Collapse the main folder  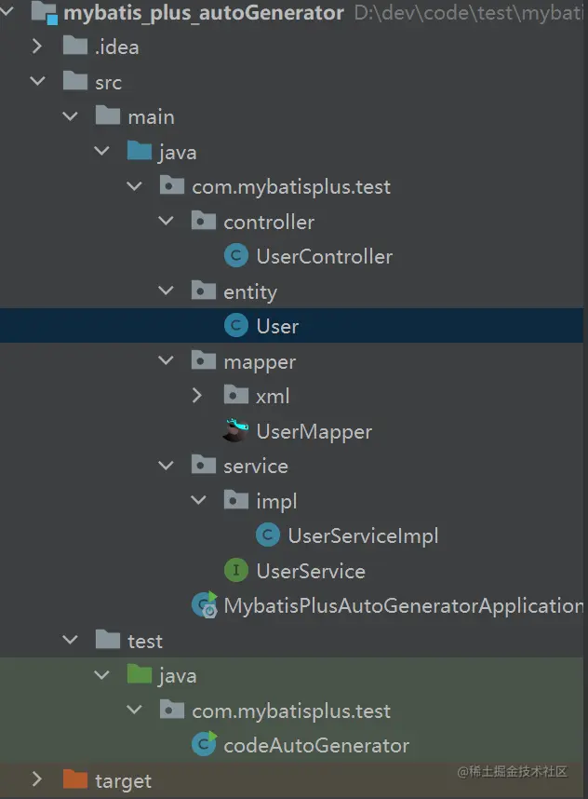[x=70, y=116]
